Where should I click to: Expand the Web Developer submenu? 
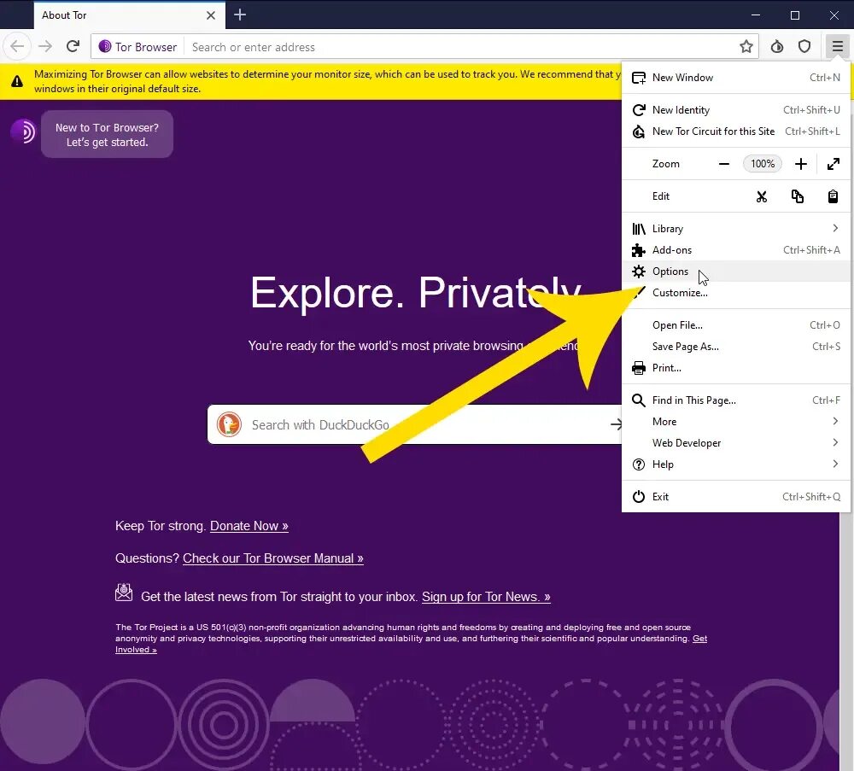click(736, 442)
